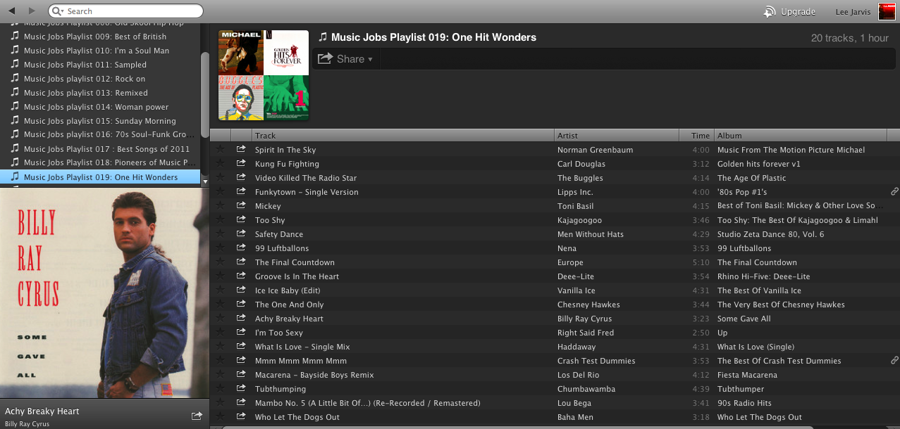Sort by the Album column header
This screenshot has height=429, width=900.
[800, 136]
